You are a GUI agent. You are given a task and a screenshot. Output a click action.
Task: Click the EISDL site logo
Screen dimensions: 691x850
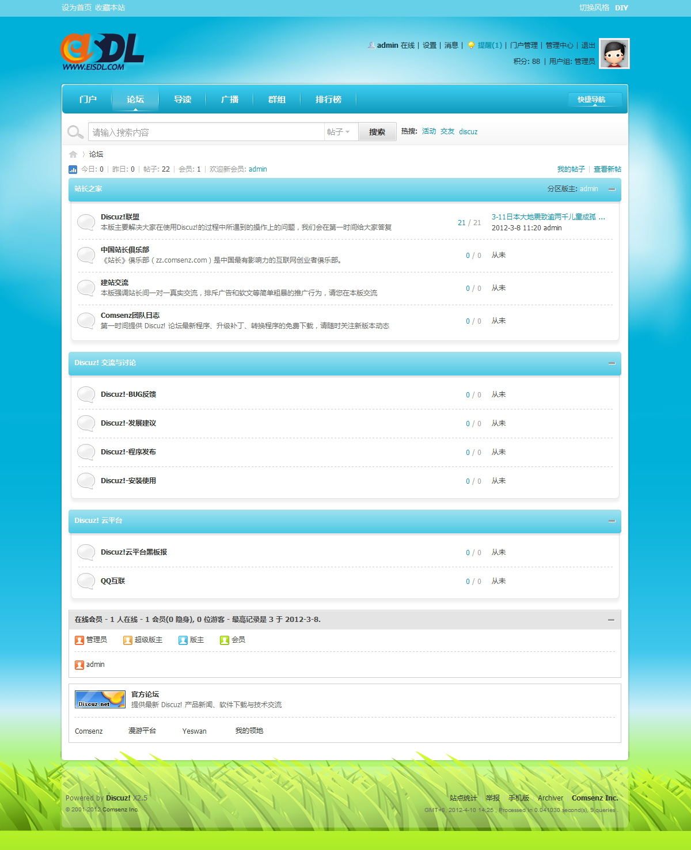coord(102,52)
